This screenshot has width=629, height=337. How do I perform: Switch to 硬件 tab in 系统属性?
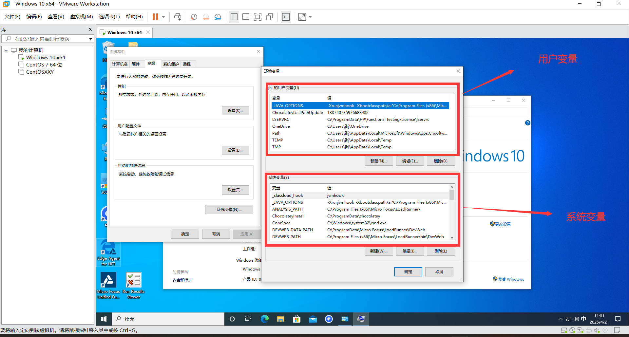coord(136,64)
